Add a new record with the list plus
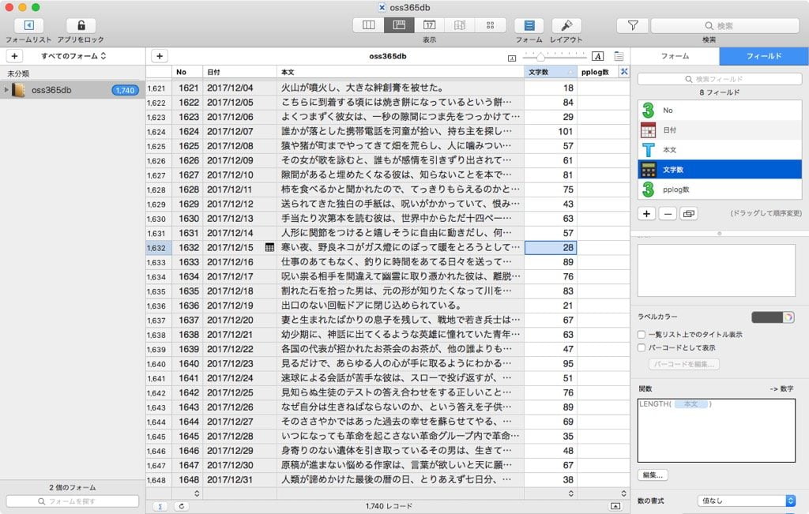The image size is (809, 514). pos(160,56)
